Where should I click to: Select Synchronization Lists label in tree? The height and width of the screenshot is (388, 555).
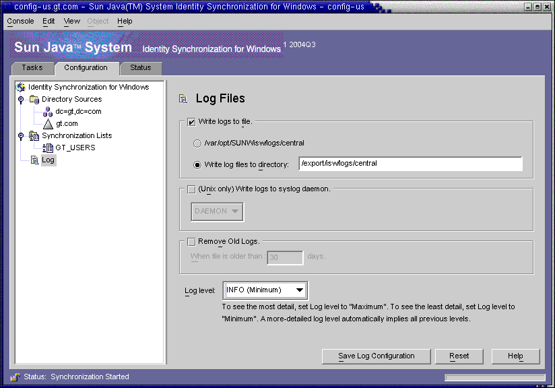(77, 136)
